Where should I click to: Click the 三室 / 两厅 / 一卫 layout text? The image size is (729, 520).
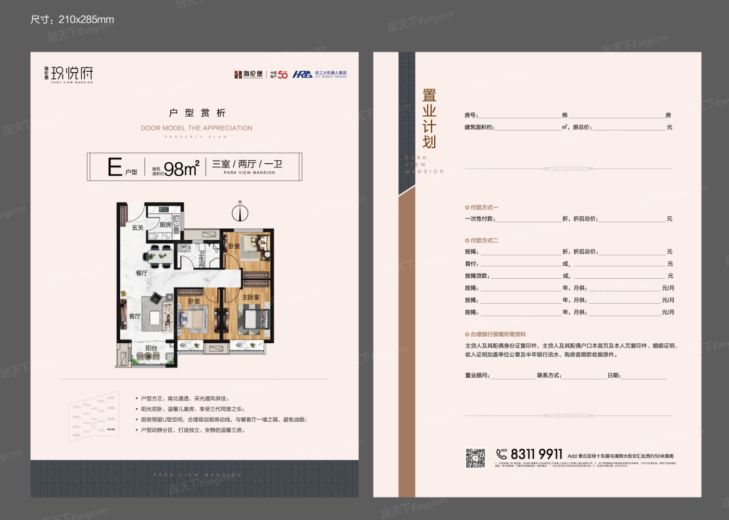[247, 164]
